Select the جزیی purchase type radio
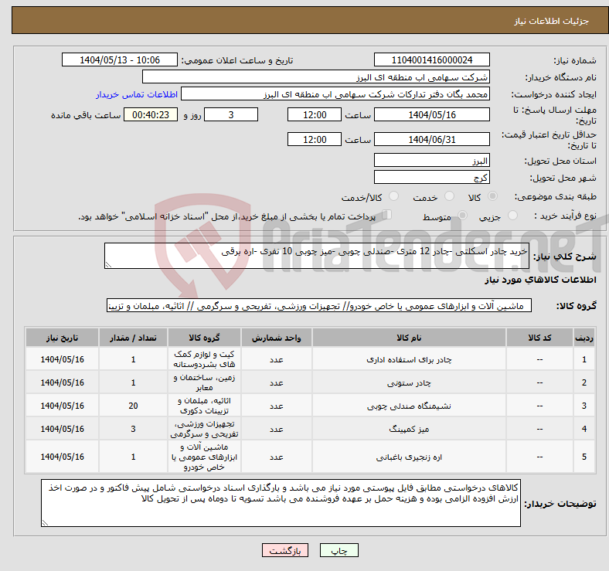The height and width of the screenshot is (571, 609). click(512, 216)
